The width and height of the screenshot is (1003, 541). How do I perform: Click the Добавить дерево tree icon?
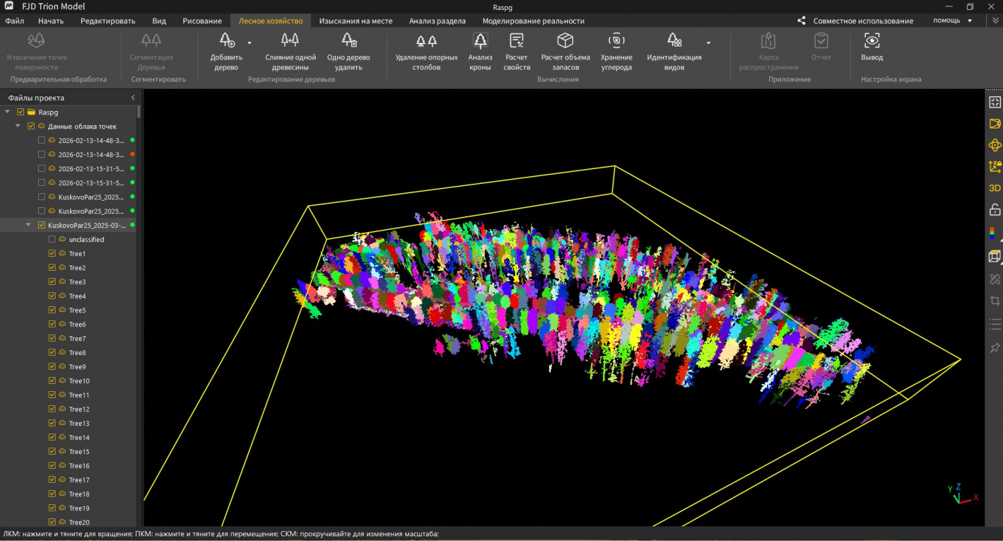[227, 41]
